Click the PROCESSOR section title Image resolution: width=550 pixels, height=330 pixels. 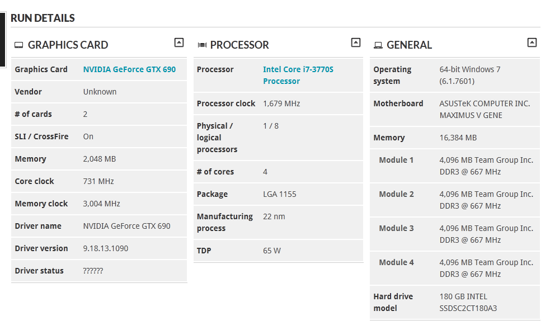coord(239,45)
